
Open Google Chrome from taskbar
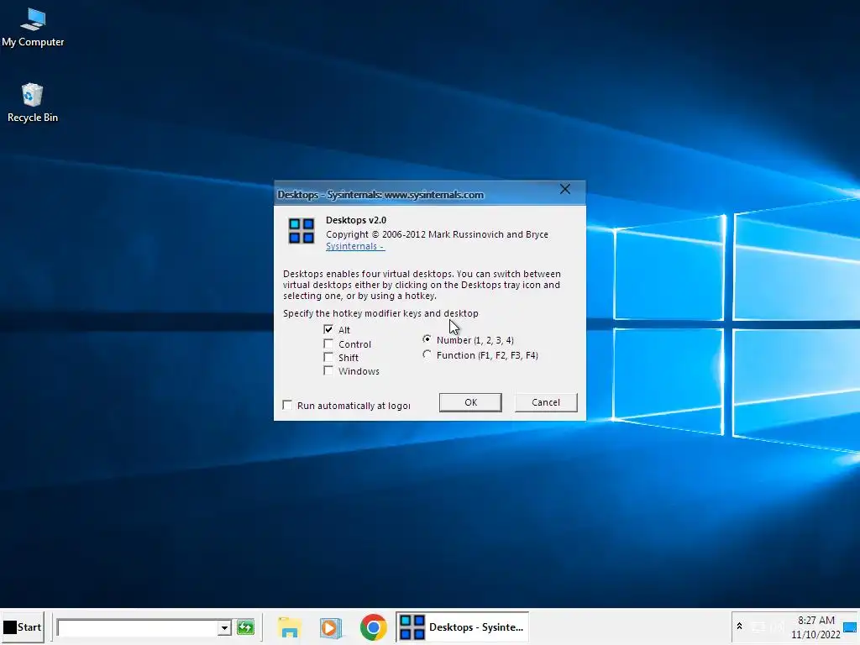[373, 627]
